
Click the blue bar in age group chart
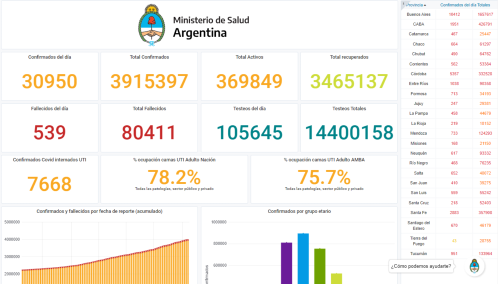[303, 259]
